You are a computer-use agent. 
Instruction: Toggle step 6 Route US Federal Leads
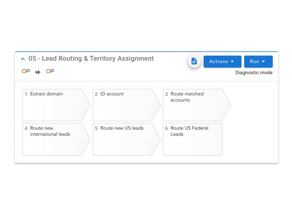coord(166,128)
